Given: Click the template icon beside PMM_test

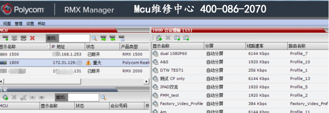Looking at the screenshot, I should 155,95.
